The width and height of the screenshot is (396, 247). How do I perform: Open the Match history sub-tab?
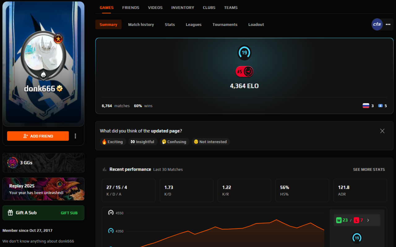point(141,24)
